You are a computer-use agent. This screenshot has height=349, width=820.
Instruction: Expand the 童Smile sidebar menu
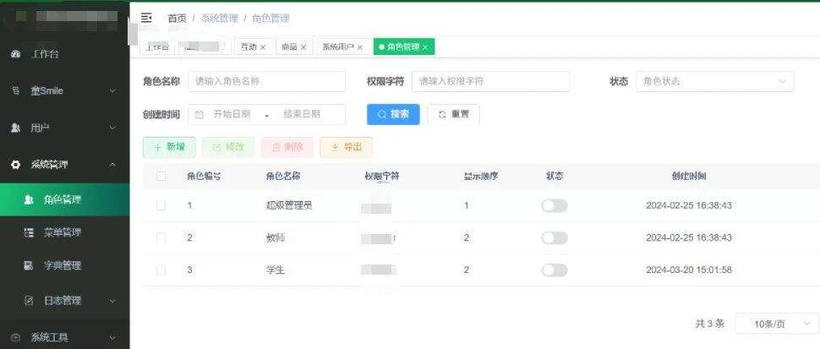click(x=112, y=91)
